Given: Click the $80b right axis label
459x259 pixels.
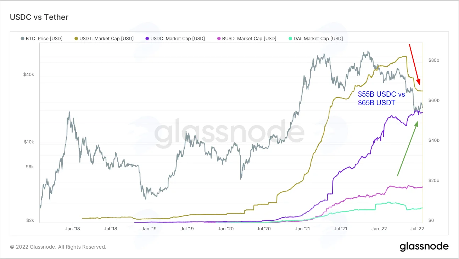Looking at the screenshot, I should (x=434, y=61).
